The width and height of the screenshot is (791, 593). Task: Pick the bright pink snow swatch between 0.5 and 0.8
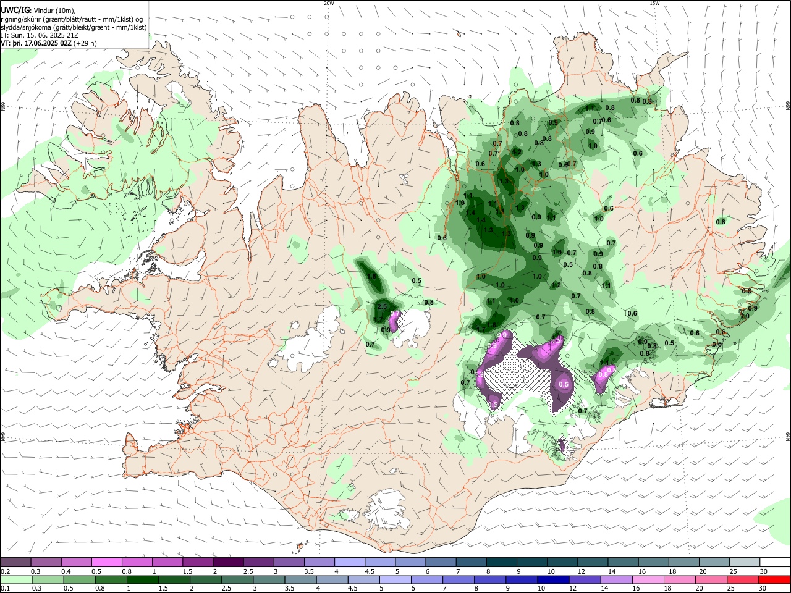pos(106,562)
